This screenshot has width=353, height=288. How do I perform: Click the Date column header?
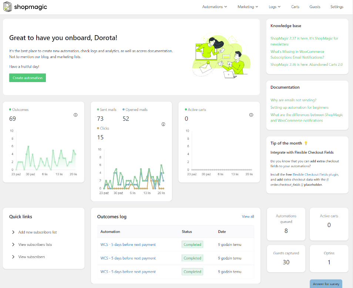click(x=222, y=231)
